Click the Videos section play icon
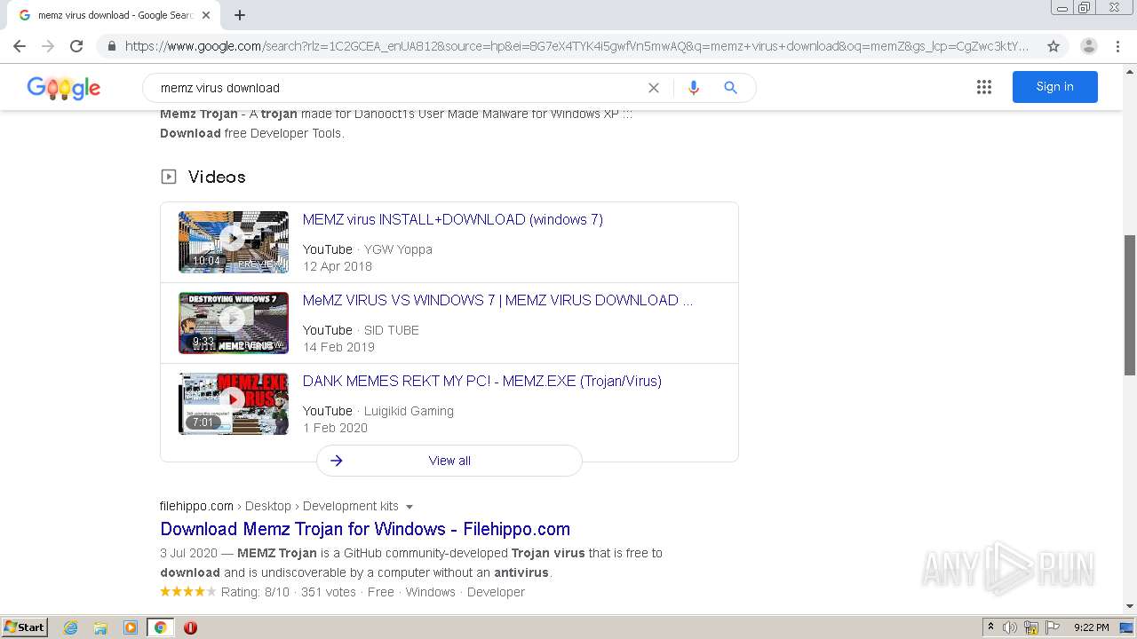 pyautogui.click(x=169, y=177)
